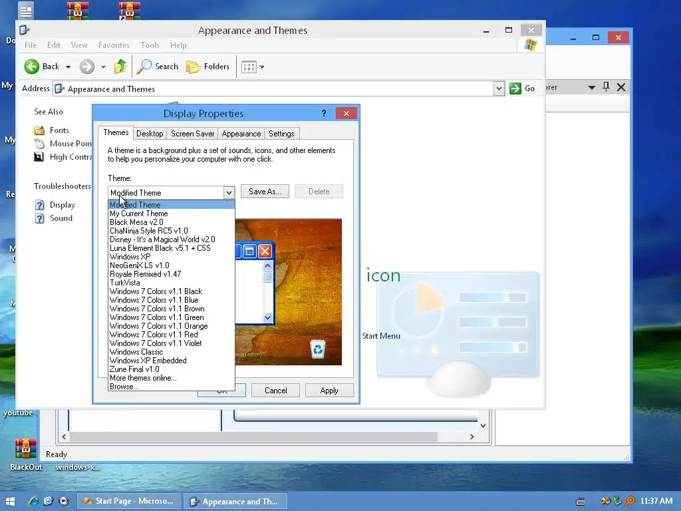Choose Black Mesa v2.0 theme
Viewport: 681px width, 511px height.
point(171,222)
